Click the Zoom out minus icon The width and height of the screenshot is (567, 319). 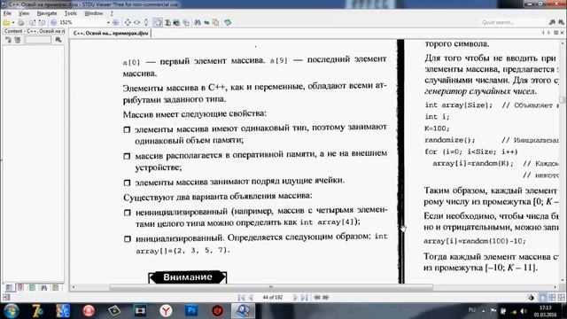pos(53,22)
